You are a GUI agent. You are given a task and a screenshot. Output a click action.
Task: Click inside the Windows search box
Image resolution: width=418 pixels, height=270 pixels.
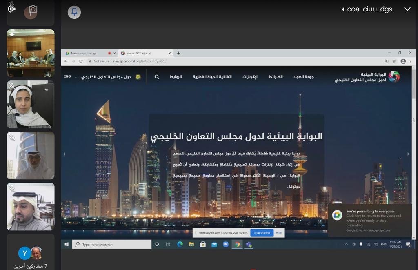point(112,244)
